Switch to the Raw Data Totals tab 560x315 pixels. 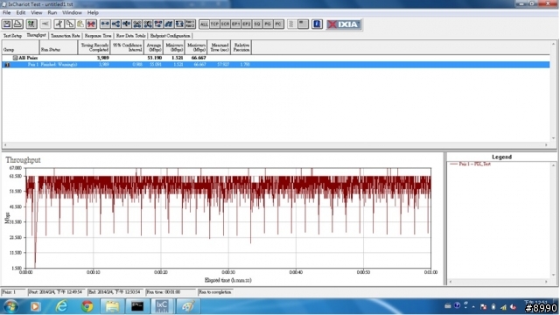click(x=130, y=36)
